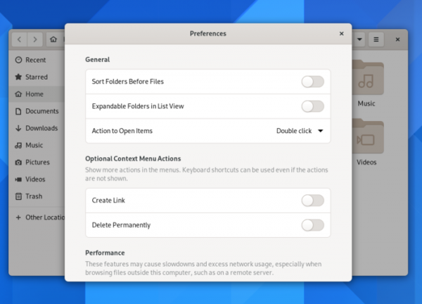
Task: Select the Videos folder icon
Action: pos(366,139)
